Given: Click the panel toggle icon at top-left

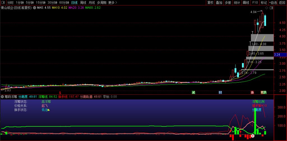Looking at the screenshot, I should click(x=3, y=3).
